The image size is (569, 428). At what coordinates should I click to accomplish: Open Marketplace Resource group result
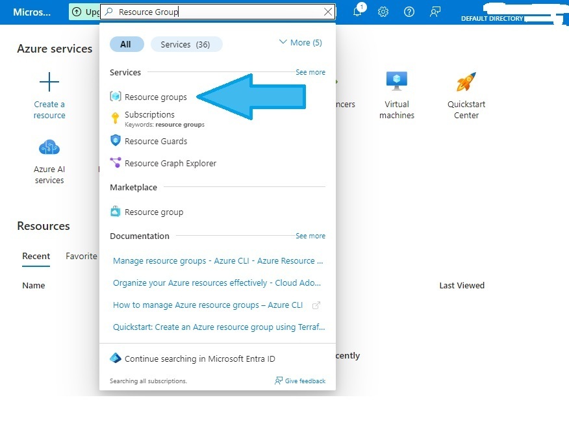click(x=154, y=212)
